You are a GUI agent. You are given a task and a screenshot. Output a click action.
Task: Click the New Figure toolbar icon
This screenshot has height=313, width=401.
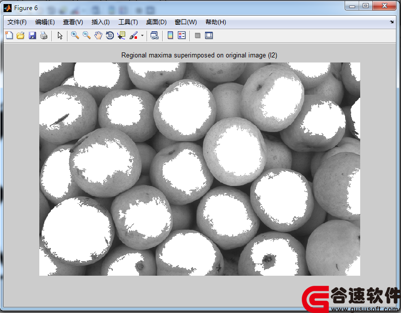[9, 35]
